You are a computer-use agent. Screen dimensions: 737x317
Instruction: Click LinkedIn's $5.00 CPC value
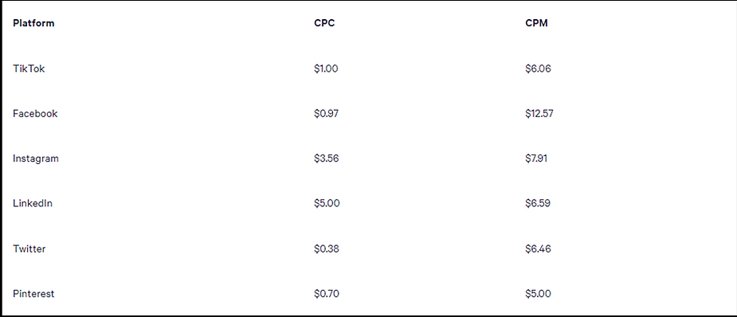point(327,203)
